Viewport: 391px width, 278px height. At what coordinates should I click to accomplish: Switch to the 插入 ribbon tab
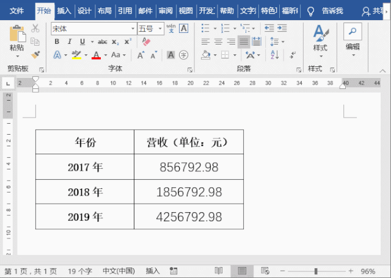[64, 11]
